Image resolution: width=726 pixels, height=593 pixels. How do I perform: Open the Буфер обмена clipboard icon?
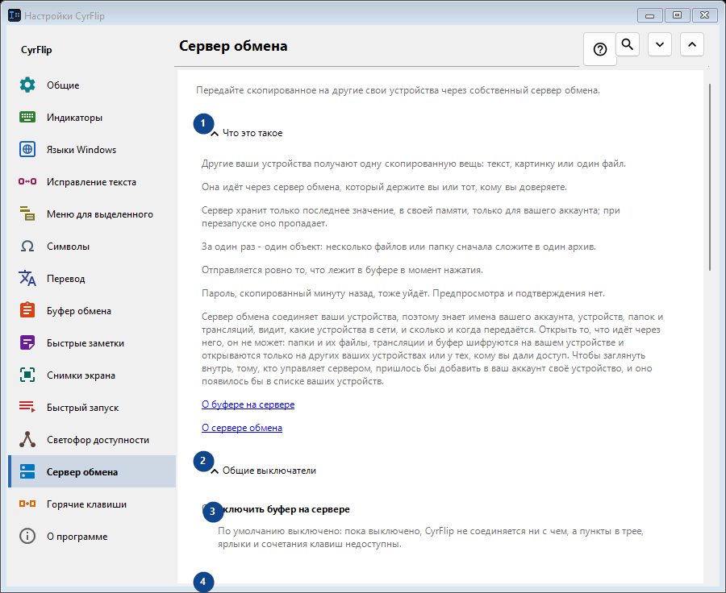(x=27, y=310)
